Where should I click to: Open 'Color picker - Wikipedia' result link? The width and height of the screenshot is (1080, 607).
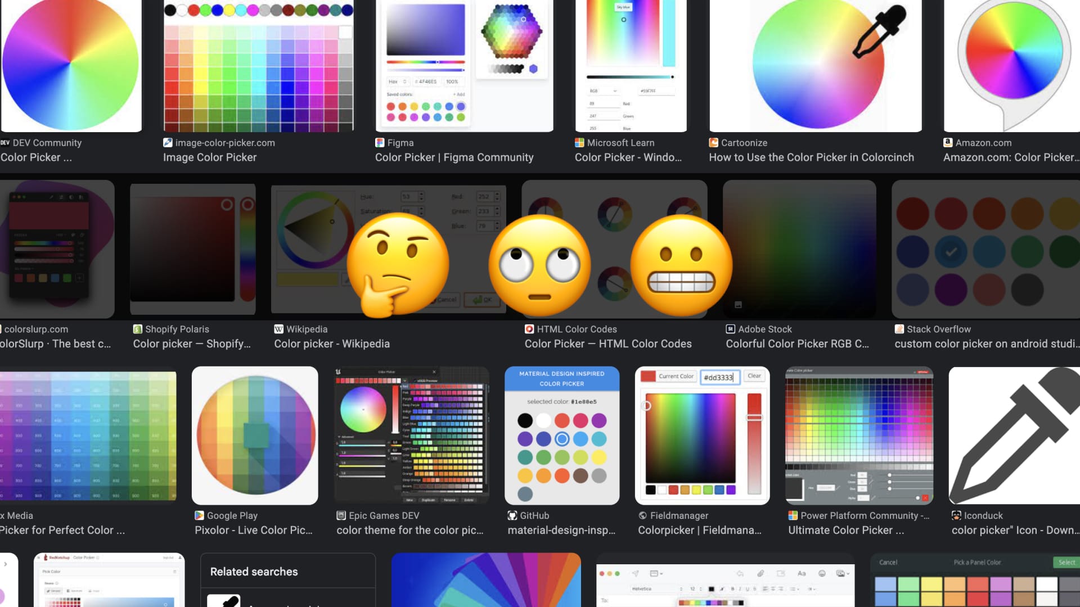[x=332, y=343]
